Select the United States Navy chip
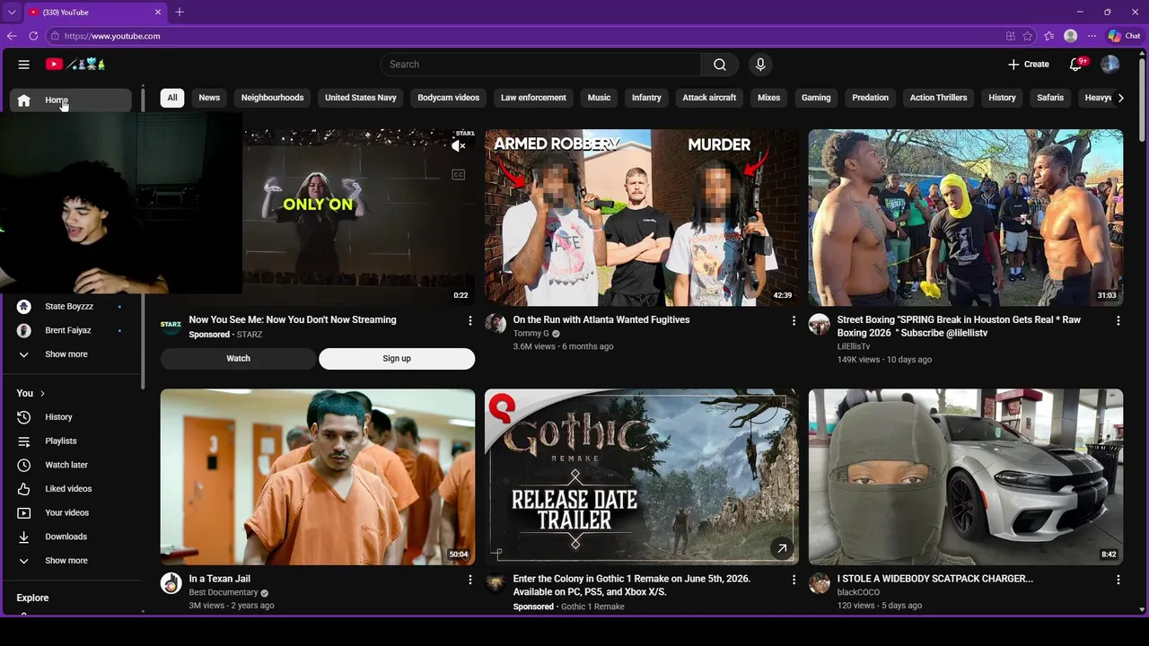Screen dimensions: 1149x646 point(361,98)
